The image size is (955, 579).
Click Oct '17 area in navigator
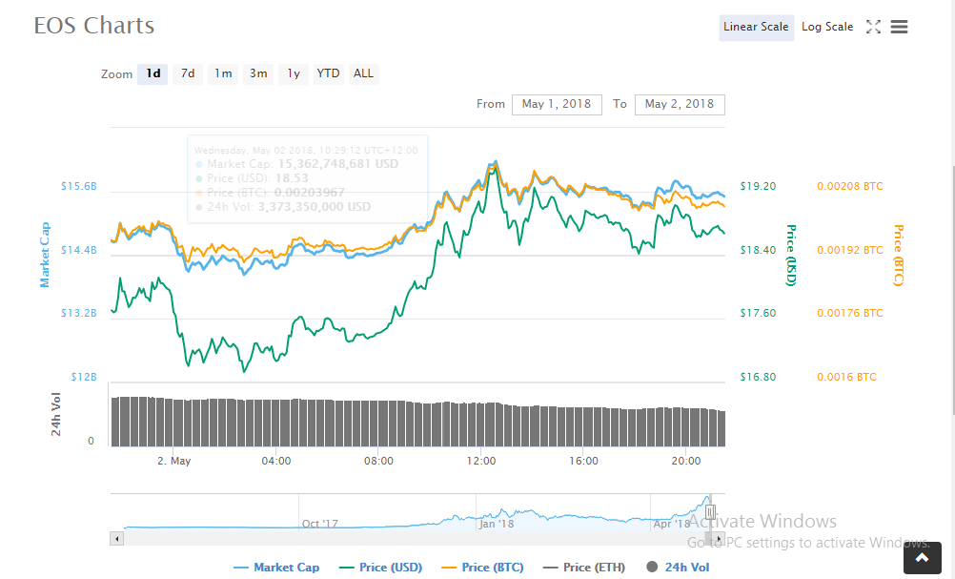[319, 524]
